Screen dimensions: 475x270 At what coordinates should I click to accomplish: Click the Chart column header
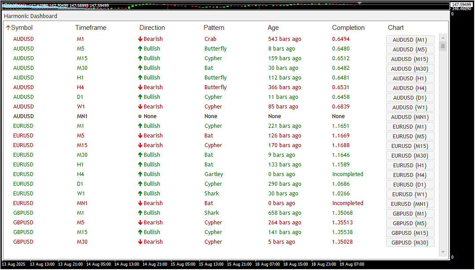click(396, 28)
